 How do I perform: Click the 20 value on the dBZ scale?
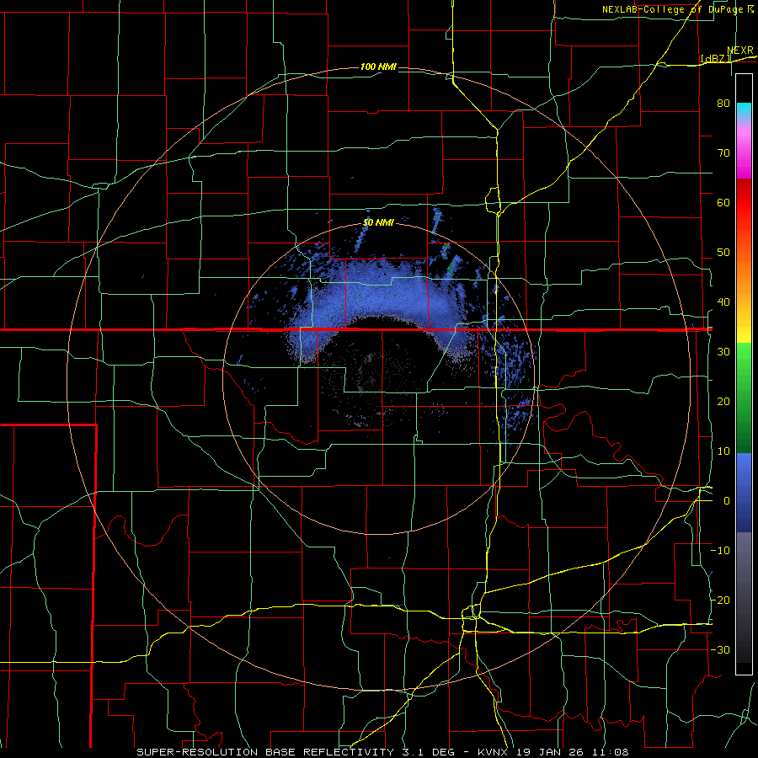tap(723, 401)
